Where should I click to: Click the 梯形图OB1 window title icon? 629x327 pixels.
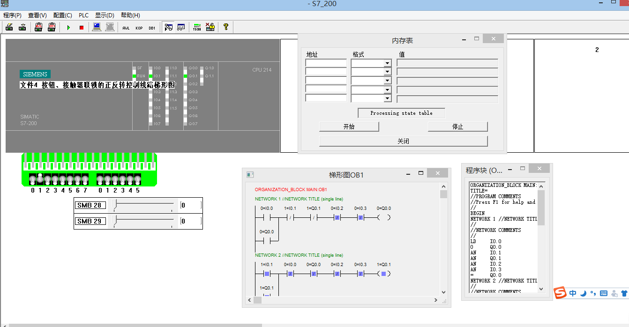(x=250, y=175)
